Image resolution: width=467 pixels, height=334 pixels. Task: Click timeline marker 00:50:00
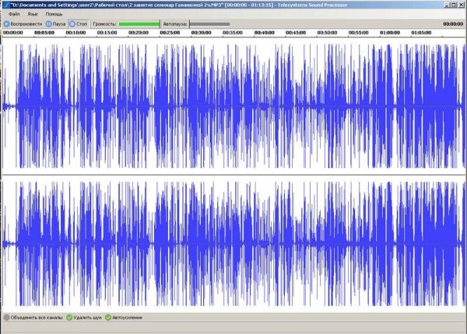[x=327, y=33]
